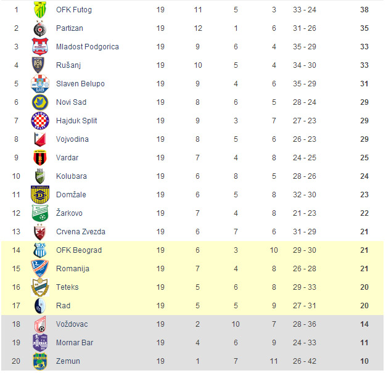Screen dimensions: 386x373
Task: Open the Vojvodina team link
Action: 72,139
